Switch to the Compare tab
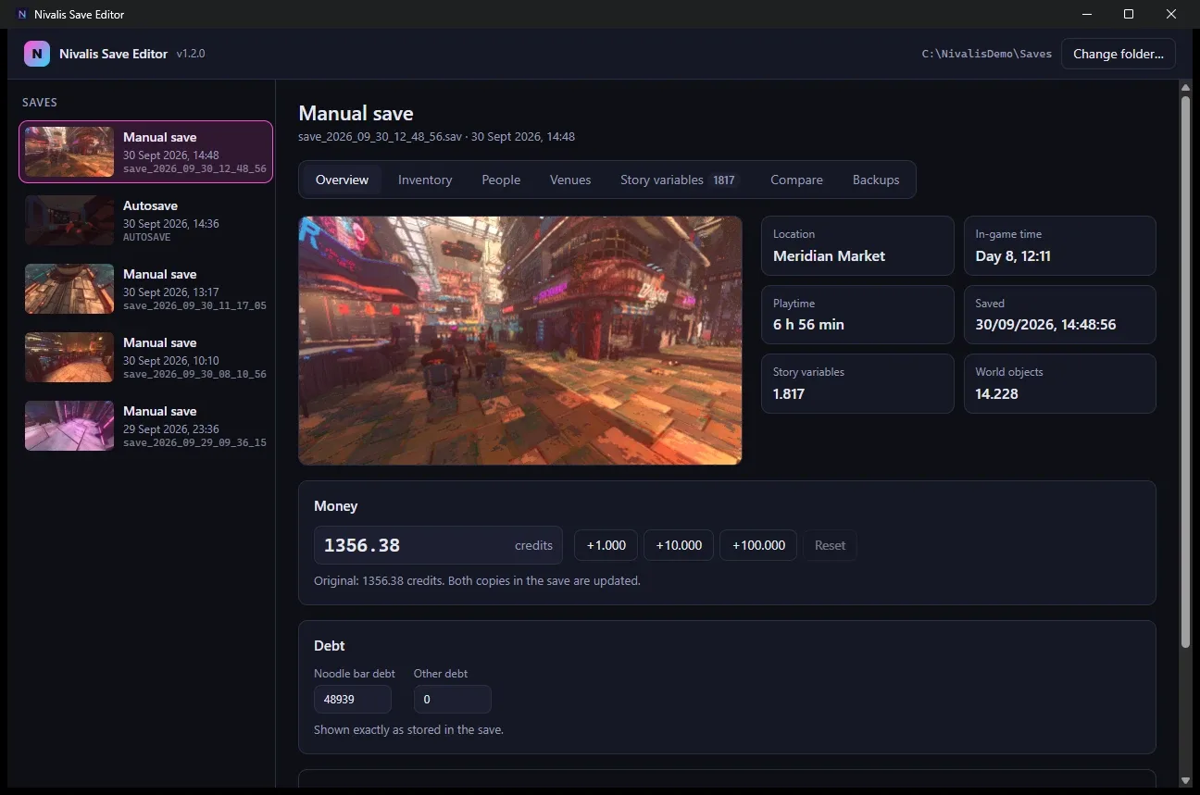The width and height of the screenshot is (1200, 795). point(796,180)
